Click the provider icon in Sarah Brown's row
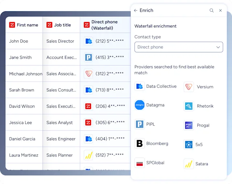The image size is (232, 184). [88, 90]
